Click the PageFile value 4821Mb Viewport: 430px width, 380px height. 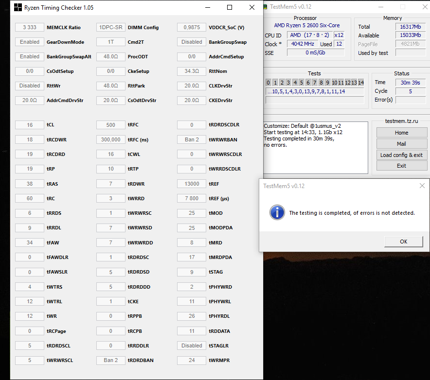point(410,44)
